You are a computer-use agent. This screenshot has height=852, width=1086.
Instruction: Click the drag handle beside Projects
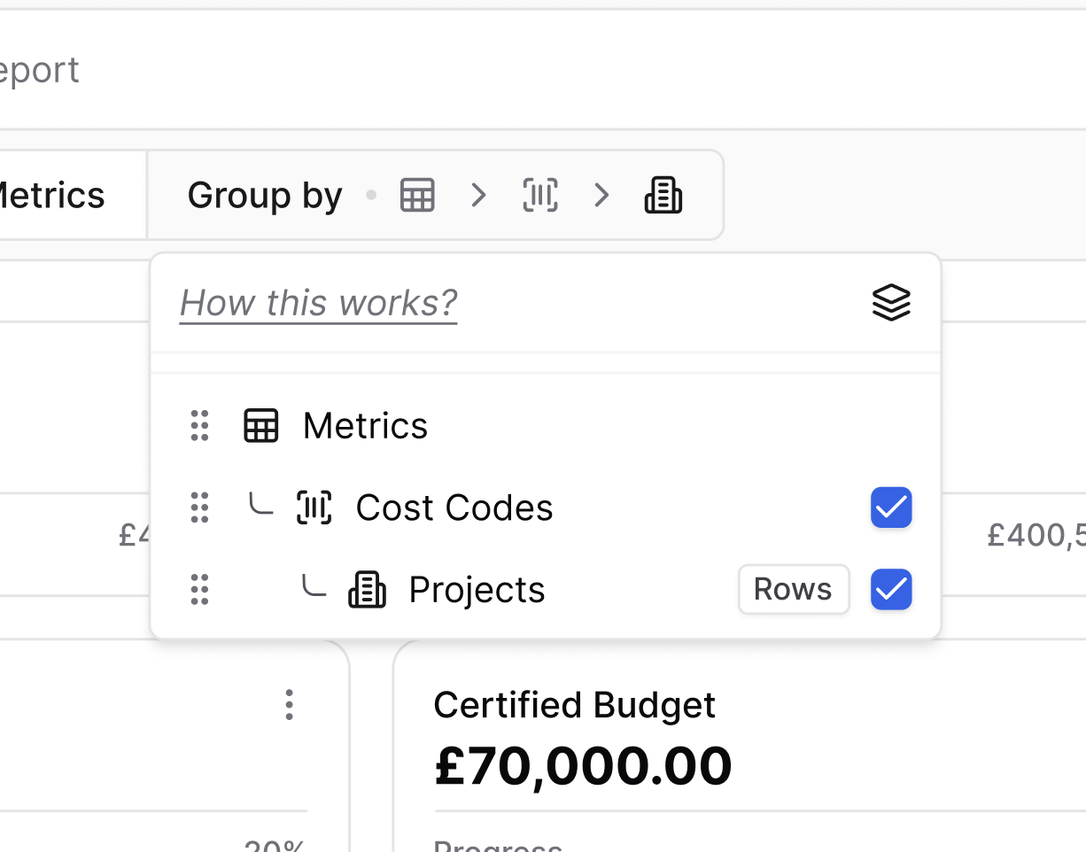200,590
